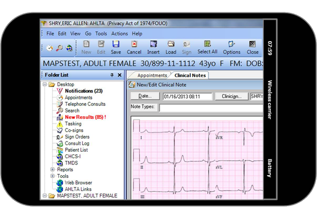The height and width of the screenshot is (218, 317).
Task: Open New Results (85) item
Action: (86, 117)
